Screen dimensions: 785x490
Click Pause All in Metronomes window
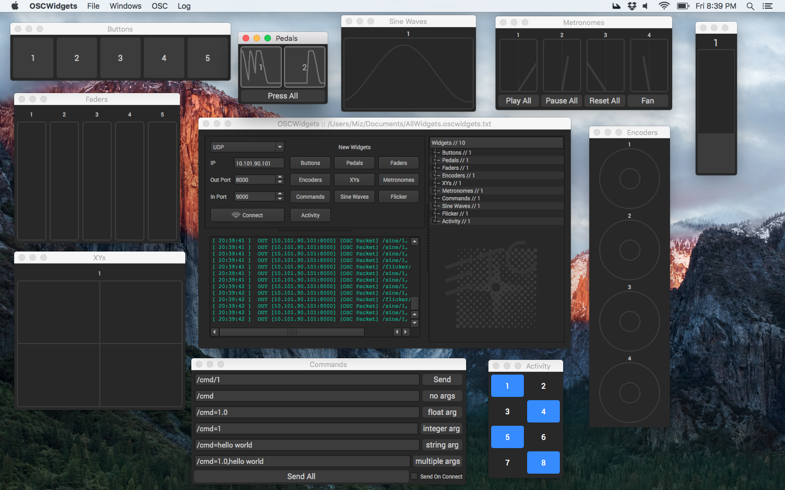coord(561,101)
